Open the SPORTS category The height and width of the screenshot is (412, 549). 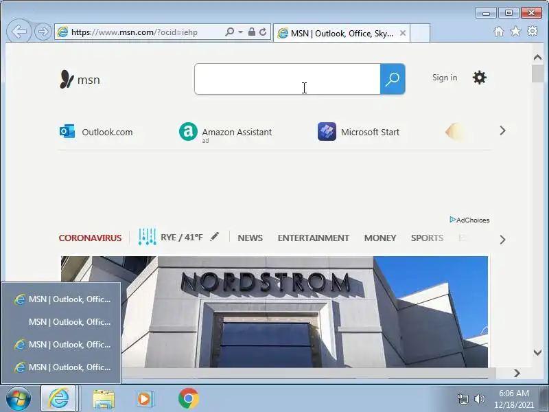pyautogui.click(x=427, y=238)
